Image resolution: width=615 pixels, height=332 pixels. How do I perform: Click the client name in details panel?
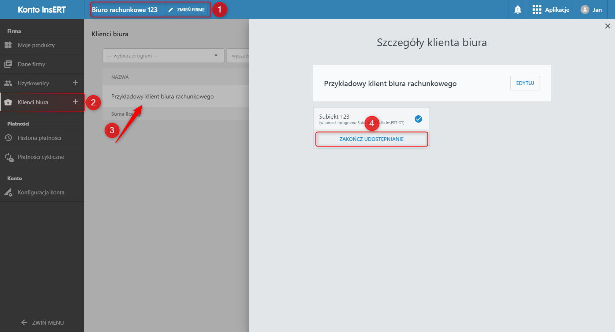pos(390,83)
